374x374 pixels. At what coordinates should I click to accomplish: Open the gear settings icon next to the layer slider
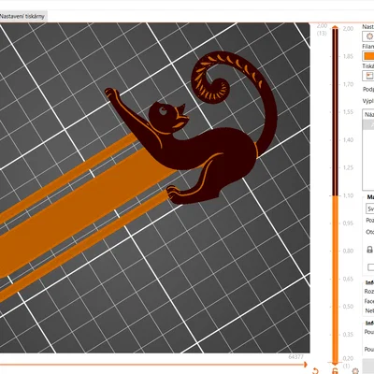click(x=354, y=371)
